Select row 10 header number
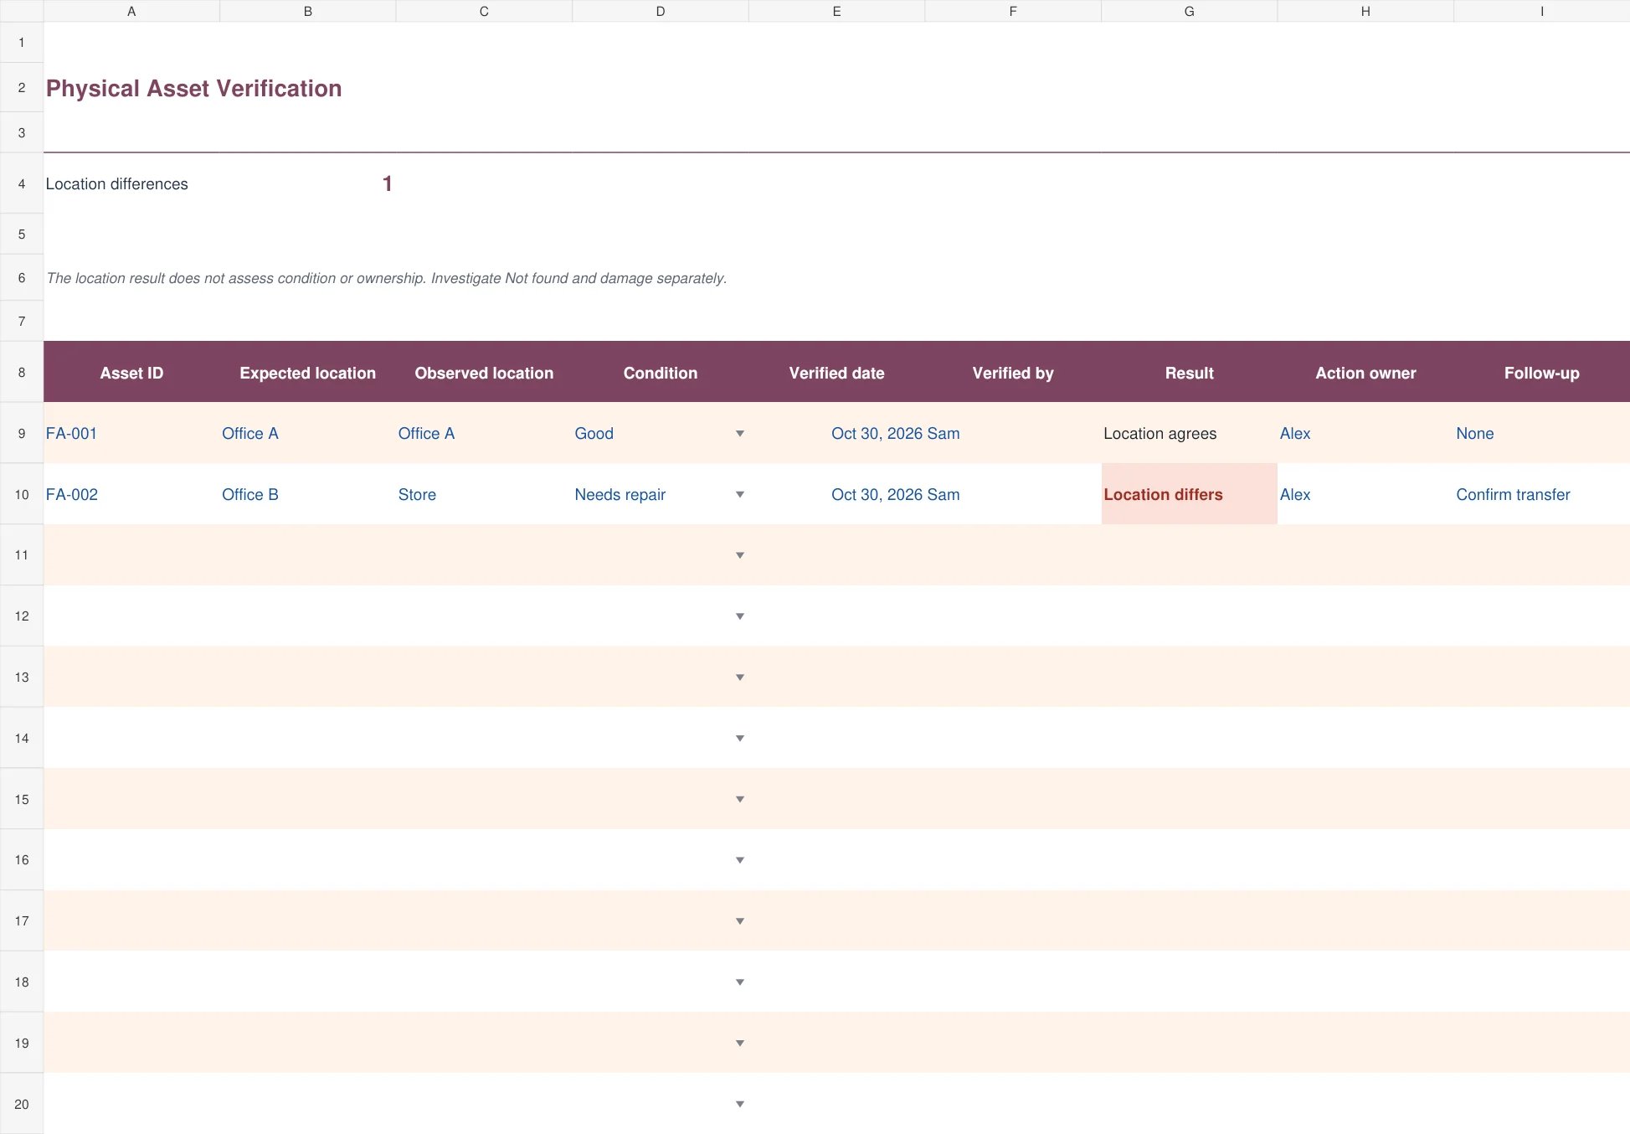 22,495
